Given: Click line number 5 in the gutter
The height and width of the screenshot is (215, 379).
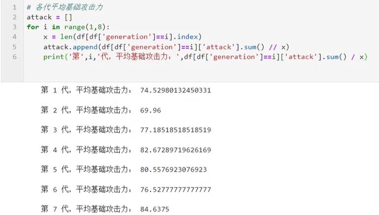Looking at the screenshot, I should (14, 47).
